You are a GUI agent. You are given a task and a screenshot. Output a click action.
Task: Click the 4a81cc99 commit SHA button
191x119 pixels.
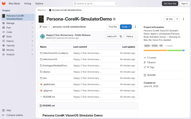click(112, 36)
